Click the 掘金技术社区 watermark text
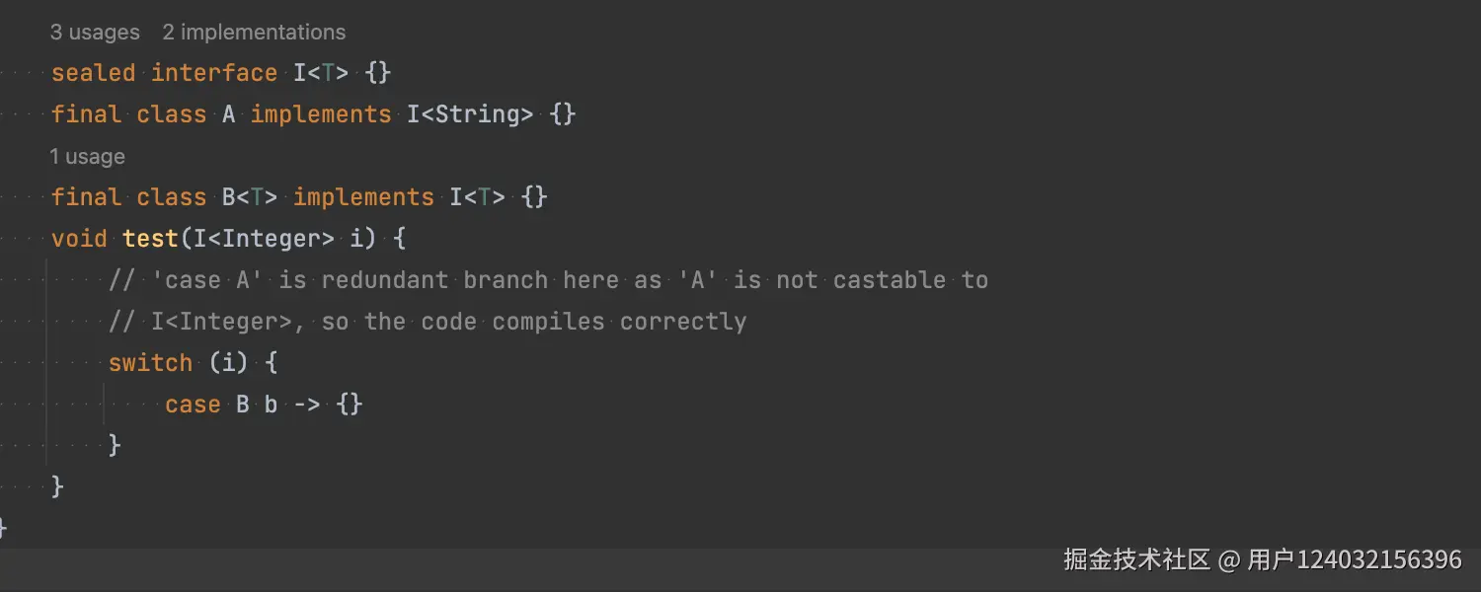 (1136, 560)
